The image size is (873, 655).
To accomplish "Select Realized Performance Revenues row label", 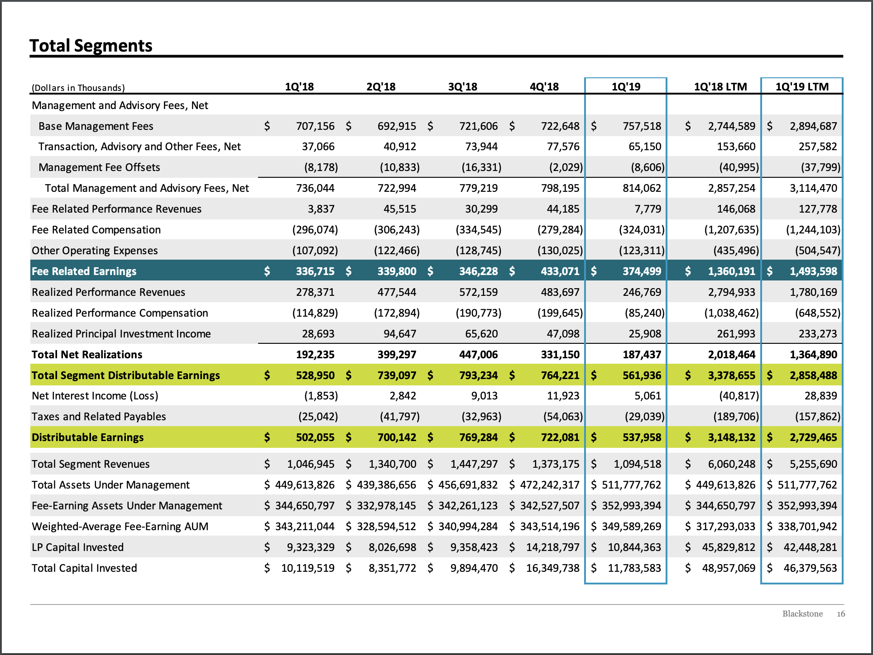I will [109, 292].
